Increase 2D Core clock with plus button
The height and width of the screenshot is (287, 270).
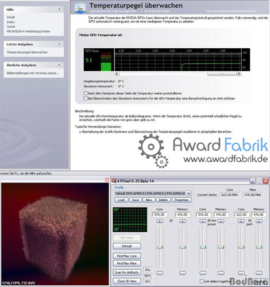(x=160, y=221)
